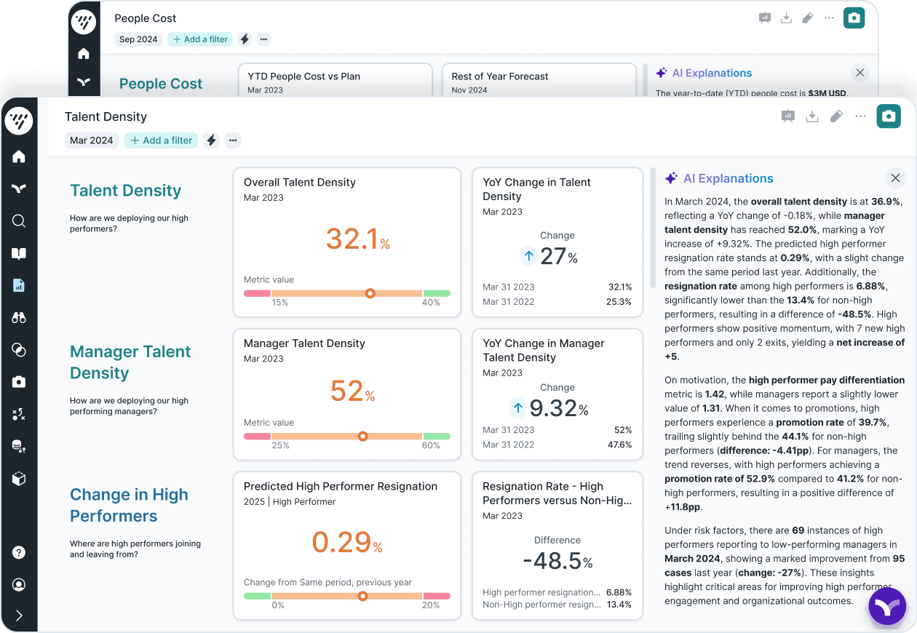Open the filter bar more menu in Talent Density
917x633 pixels.
tap(233, 140)
